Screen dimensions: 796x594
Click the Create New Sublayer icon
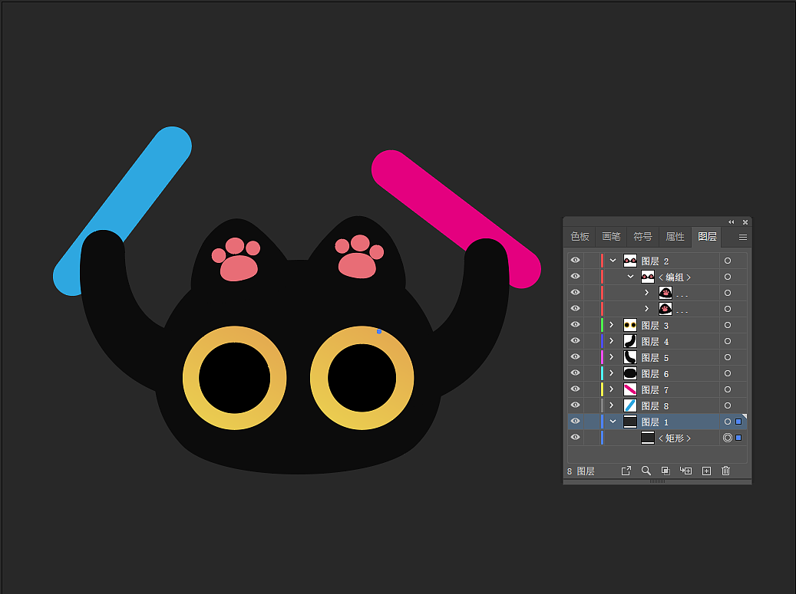coord(685,471)
